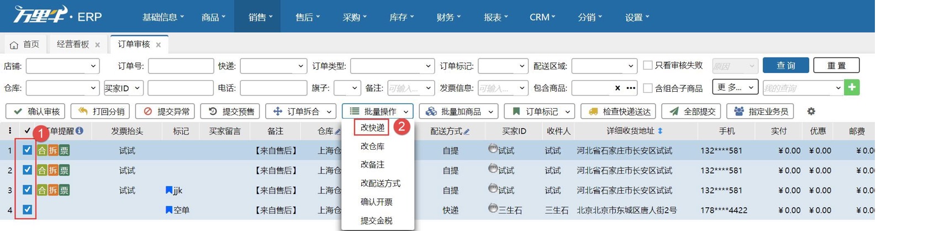Click the buyer chat icon in row 3
The image size is (934, 231).
(x=493, y=188)
